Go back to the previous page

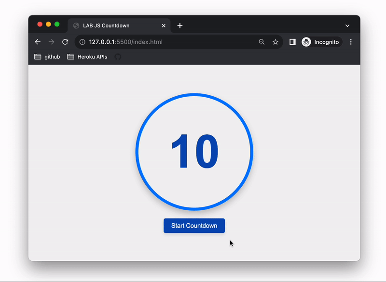38,42
